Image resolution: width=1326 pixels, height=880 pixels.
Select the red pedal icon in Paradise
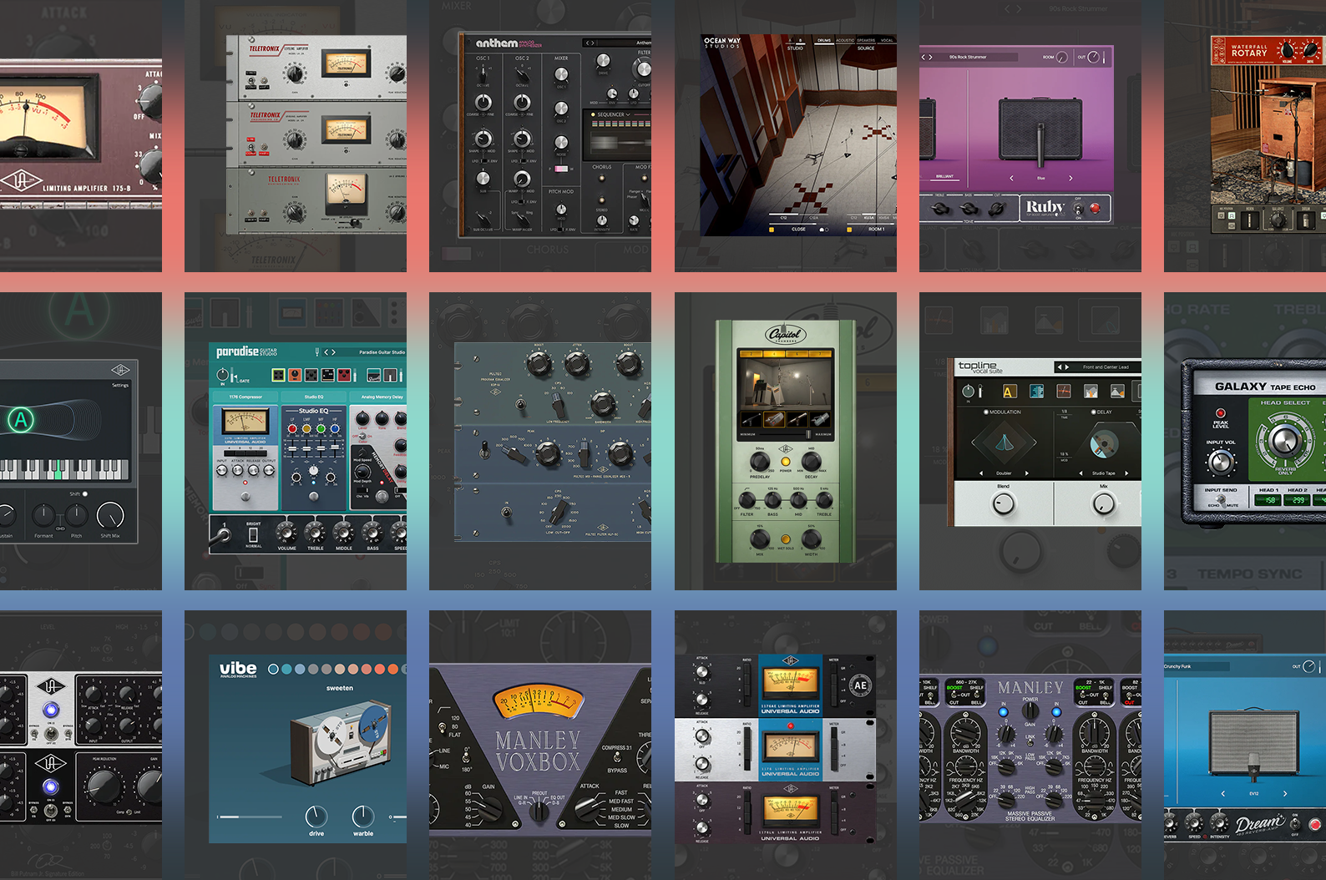click(x=344, y=375)
